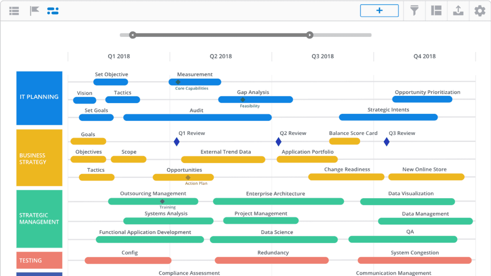Select the Application Portfolio bar
491x276 pixels.
307,159
